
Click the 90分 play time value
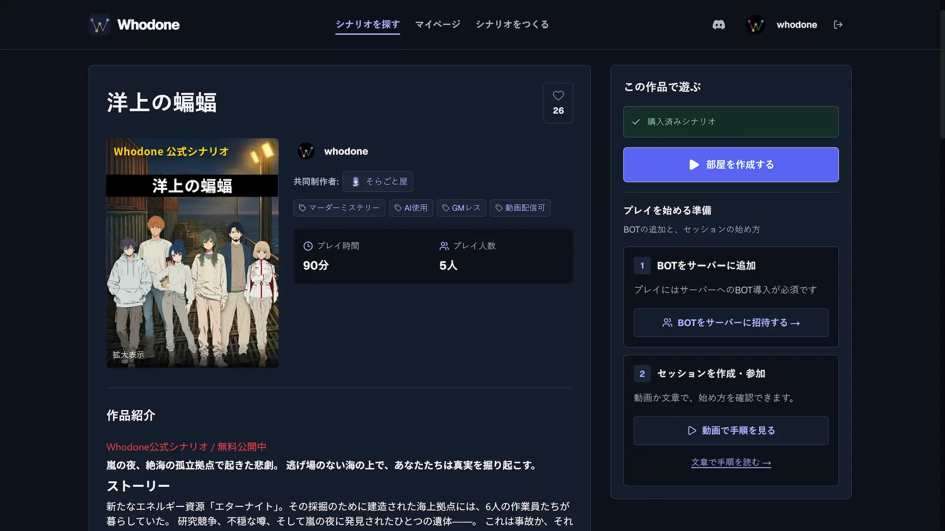(x=316, y=265)
